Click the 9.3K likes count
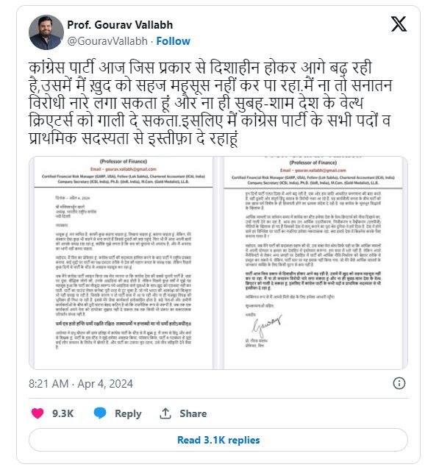439x470 pixels. click(x=63, y=413)
